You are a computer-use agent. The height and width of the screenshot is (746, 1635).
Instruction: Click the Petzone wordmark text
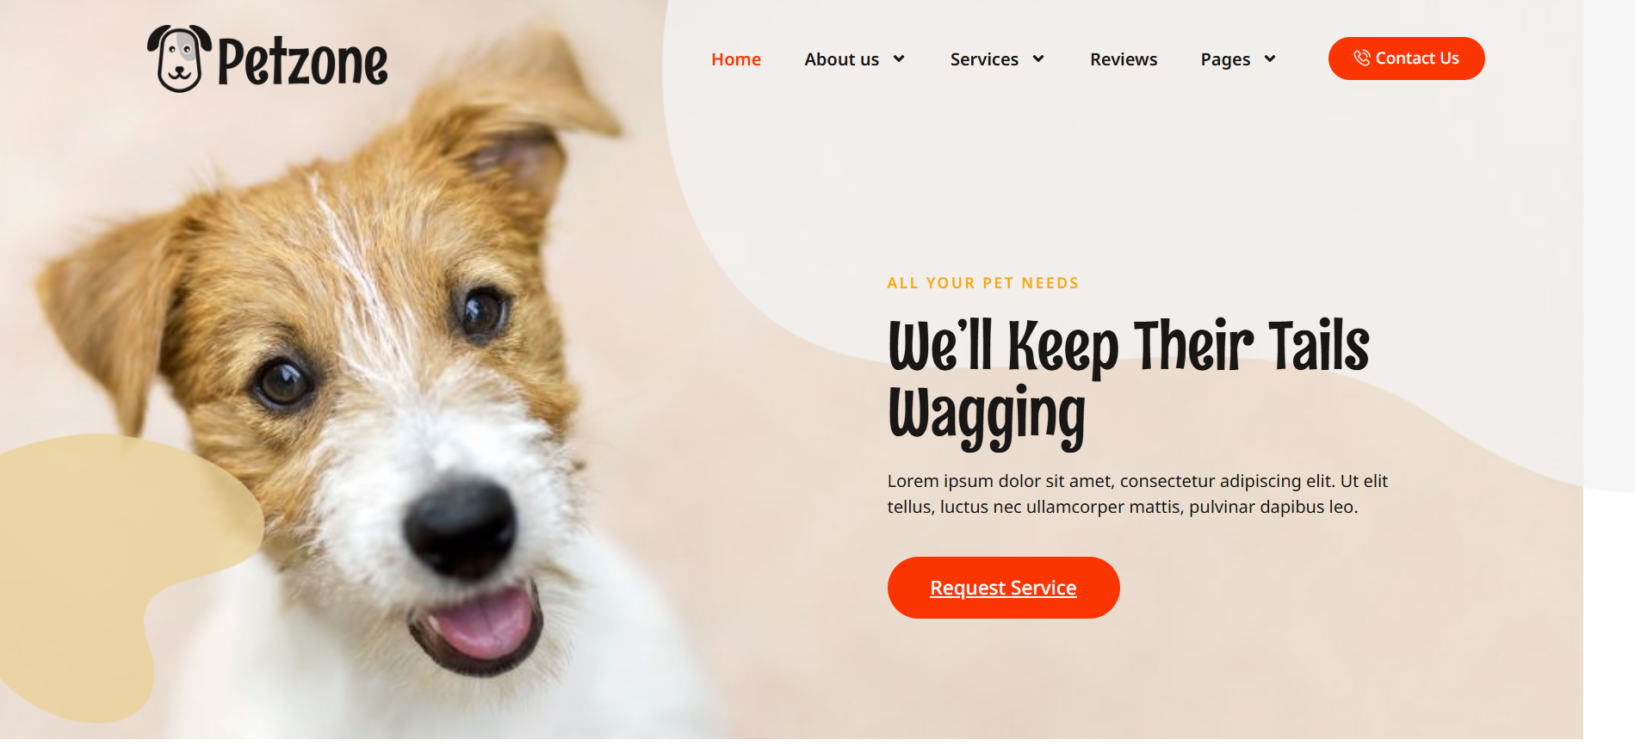coord(302,61)
